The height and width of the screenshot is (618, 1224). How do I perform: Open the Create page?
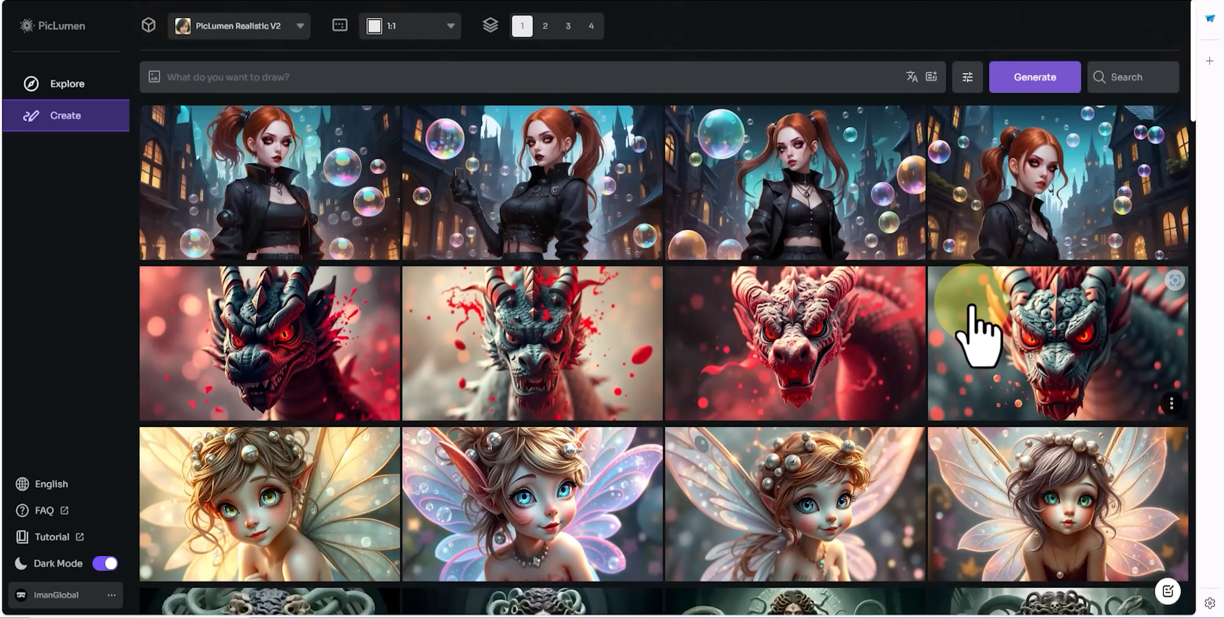pyautogui.click(x=66, y=115)
